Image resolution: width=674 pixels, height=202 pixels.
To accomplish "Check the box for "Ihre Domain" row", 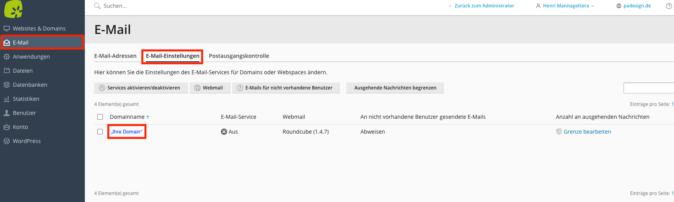I will (x=100, y=132).
